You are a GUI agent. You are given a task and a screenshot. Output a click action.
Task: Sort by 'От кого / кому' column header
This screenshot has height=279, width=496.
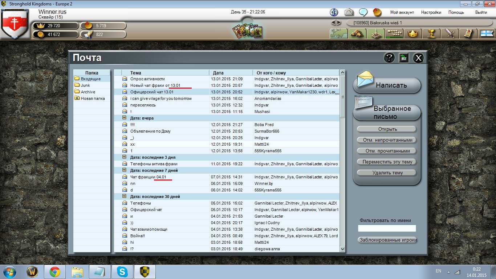click(x=296, y=73)
